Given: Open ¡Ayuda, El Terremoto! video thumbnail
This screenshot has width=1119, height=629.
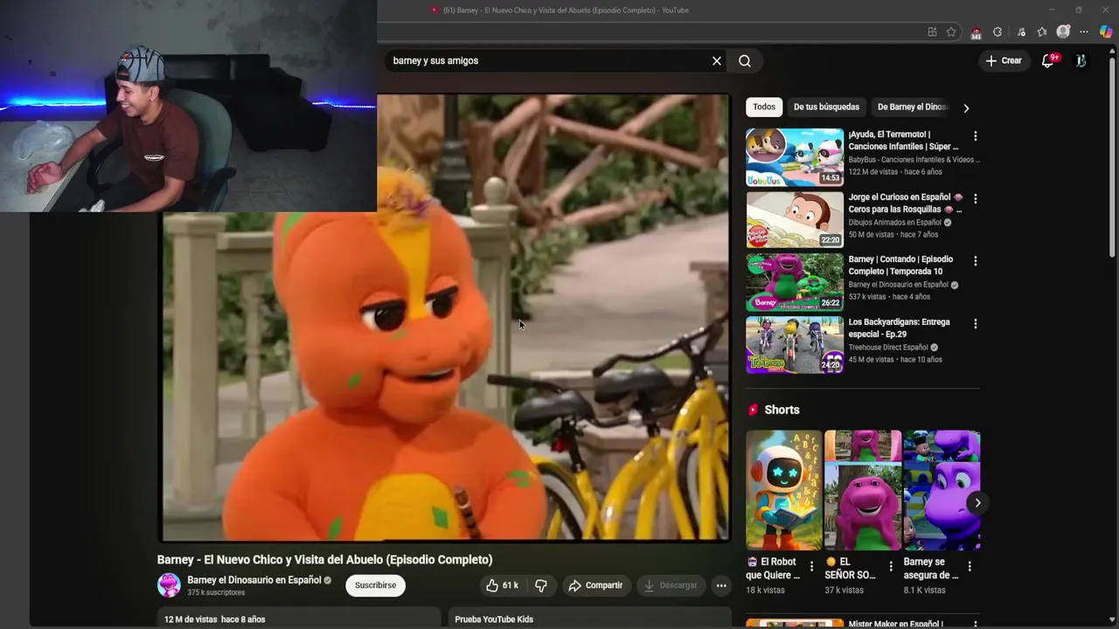Looking at the screenshot, I should [795, 157].
